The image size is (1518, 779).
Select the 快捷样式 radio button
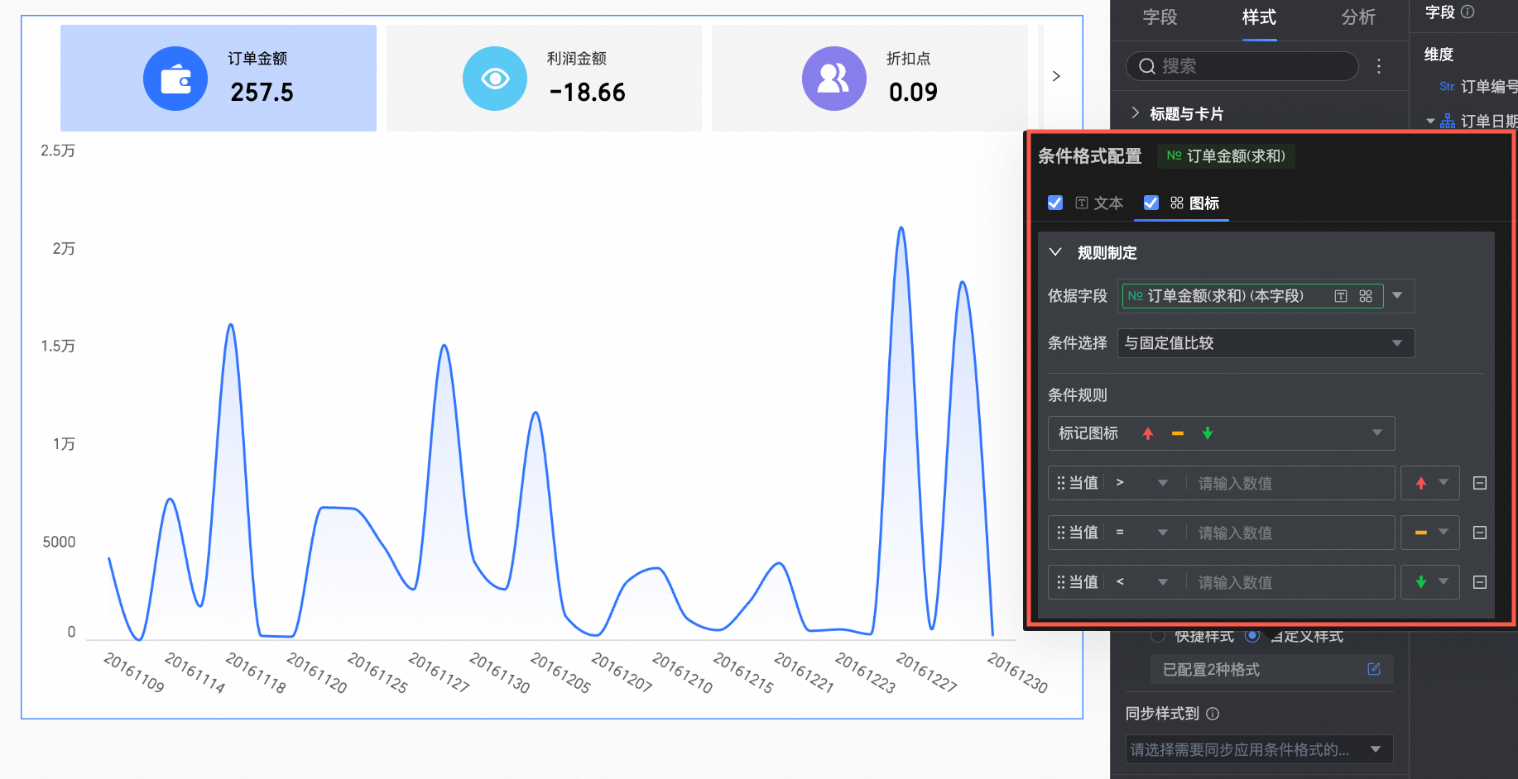click(x=1158, y=636)
